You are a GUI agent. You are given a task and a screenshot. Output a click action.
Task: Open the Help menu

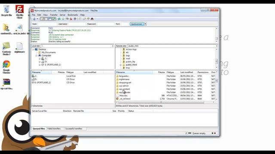pyautogui.click(x=82, y=15)
